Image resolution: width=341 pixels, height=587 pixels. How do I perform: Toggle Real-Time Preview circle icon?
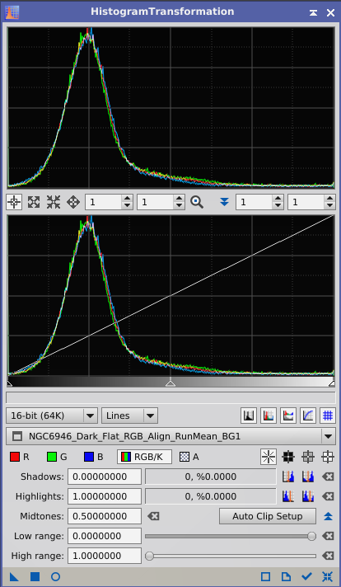click(55, 576)
